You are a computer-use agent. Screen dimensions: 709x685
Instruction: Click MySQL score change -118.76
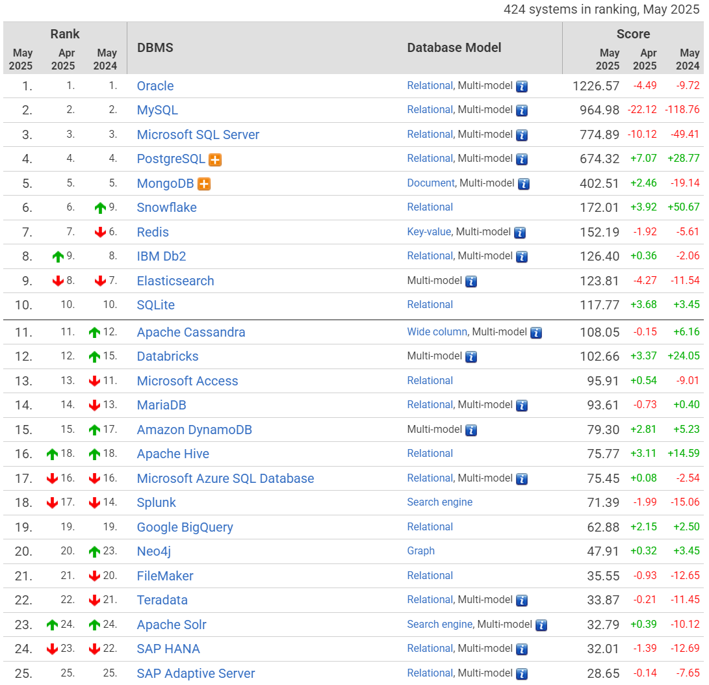click(682, 110)
